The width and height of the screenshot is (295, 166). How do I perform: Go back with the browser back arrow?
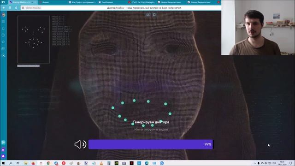pyautogui.click(x=4, y=8)
